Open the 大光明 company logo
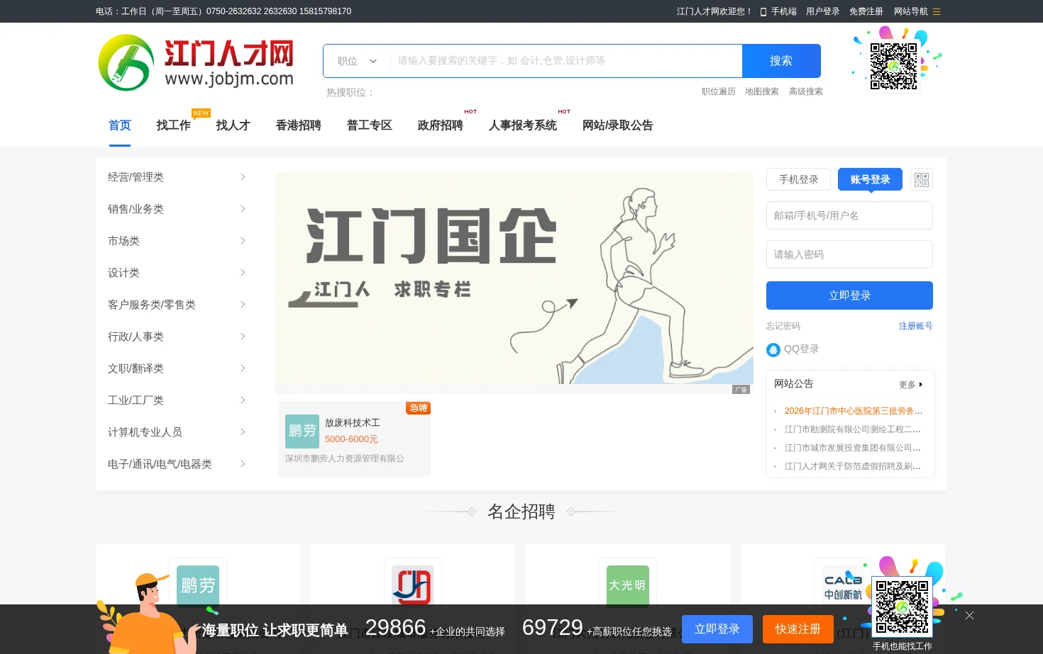This screenshot has width=1043, height=654. click(x=628, y=585)
